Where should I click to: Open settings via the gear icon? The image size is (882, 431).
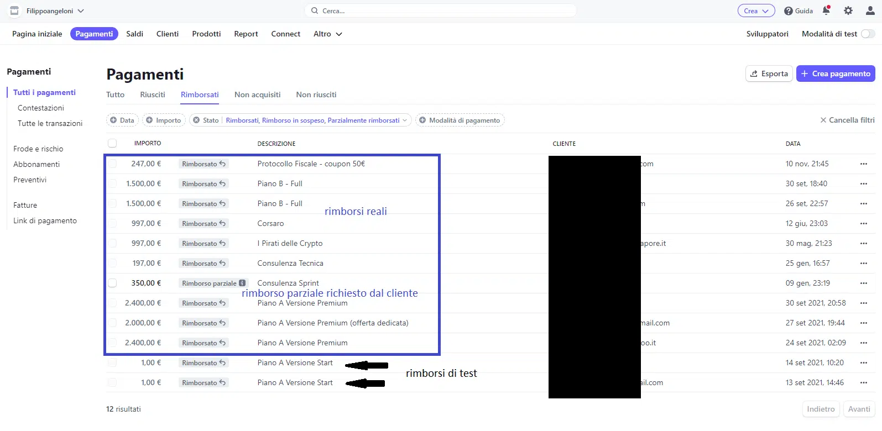tap(848, 10)
